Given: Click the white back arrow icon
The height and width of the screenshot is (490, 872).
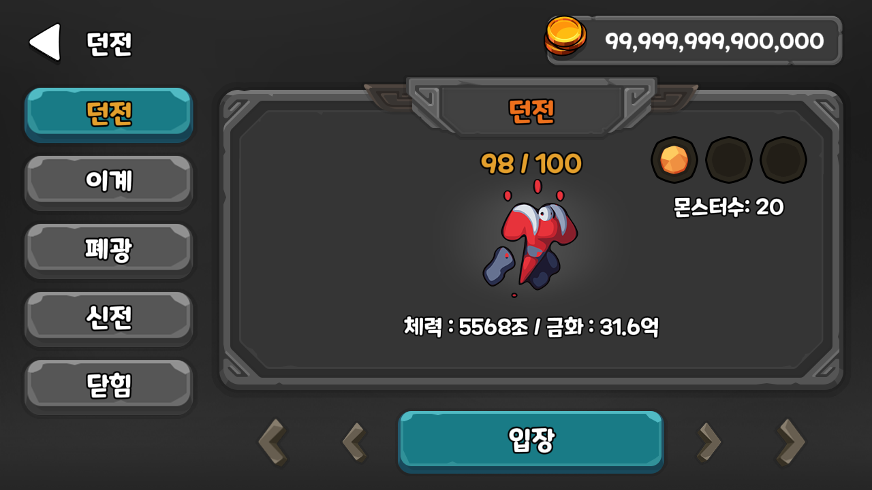Looking at the screenshot, I should click(x=45, y=42).
